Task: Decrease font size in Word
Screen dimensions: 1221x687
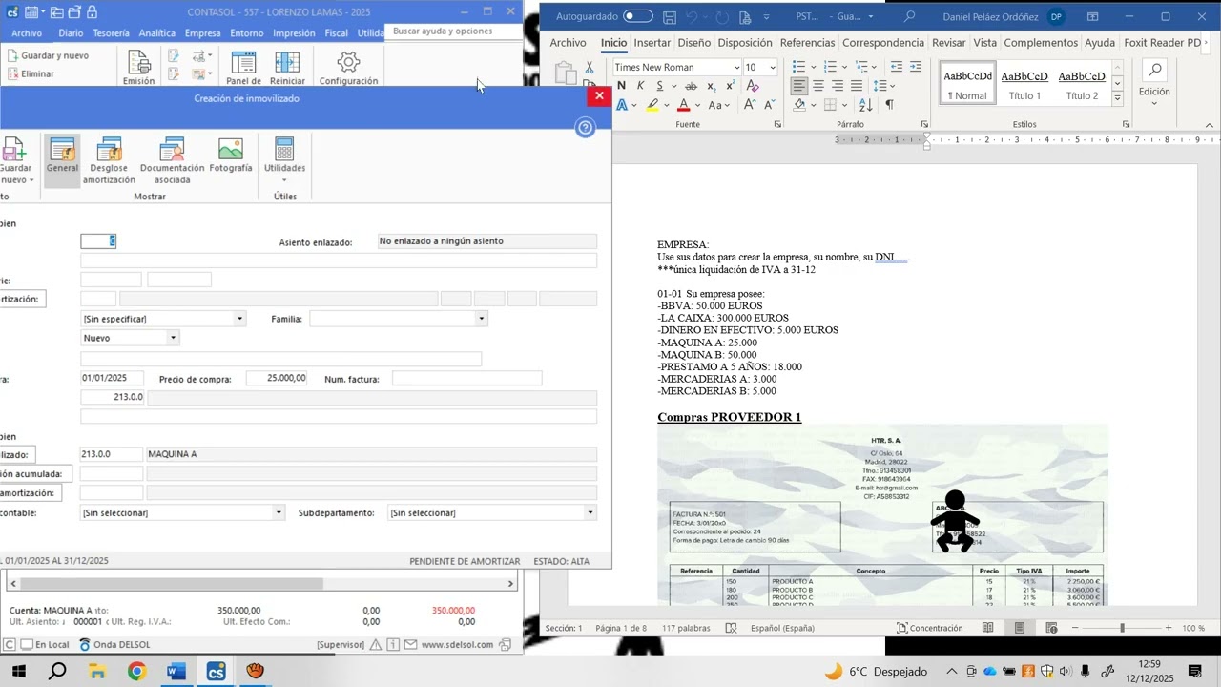Action: click(x=769, y=105)
